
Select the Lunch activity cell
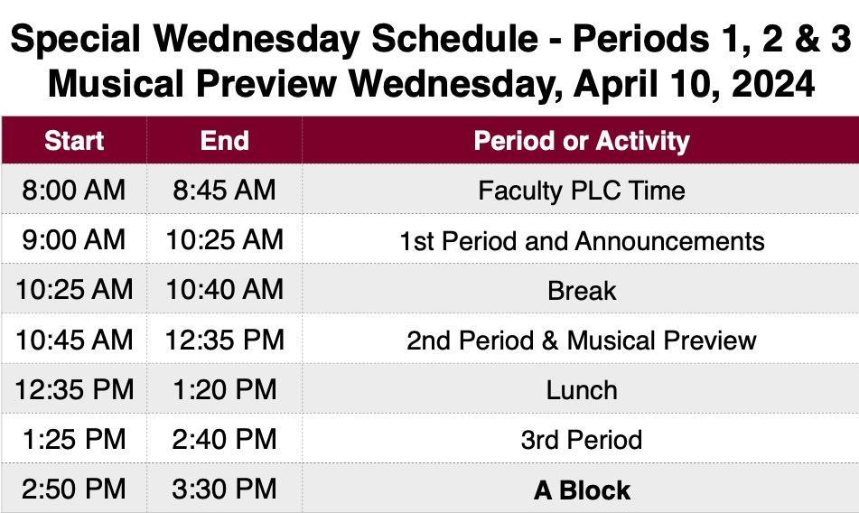(581, 390)
